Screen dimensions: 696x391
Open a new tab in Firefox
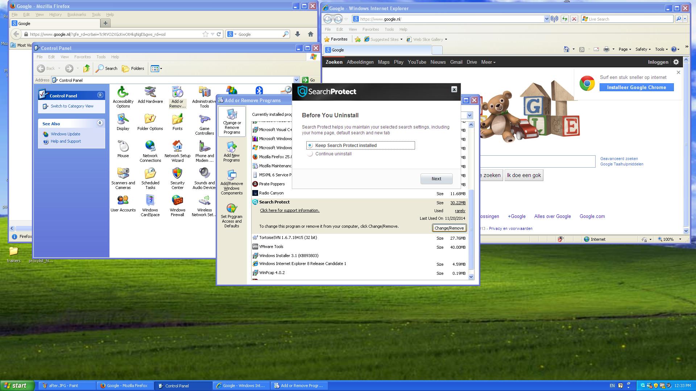105,23
